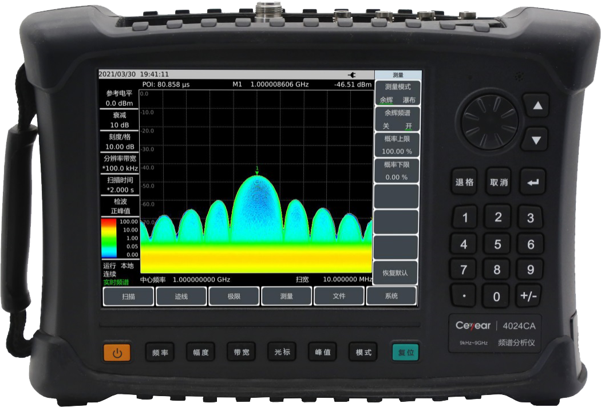Viewport: 601px width, 407px height.
Task: Click the probability color scale bar
Action: [x=109, y=238]
